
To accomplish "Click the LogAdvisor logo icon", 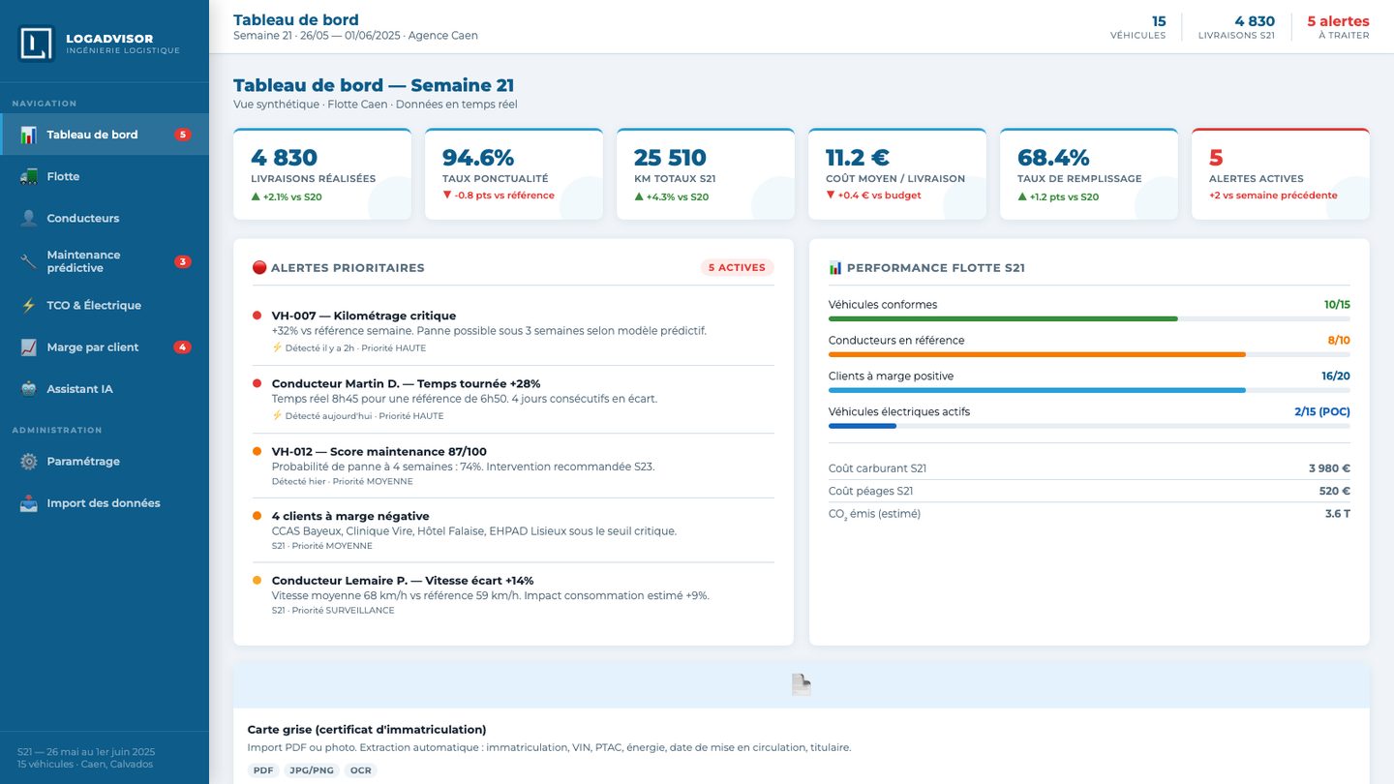I will [37, 45].
